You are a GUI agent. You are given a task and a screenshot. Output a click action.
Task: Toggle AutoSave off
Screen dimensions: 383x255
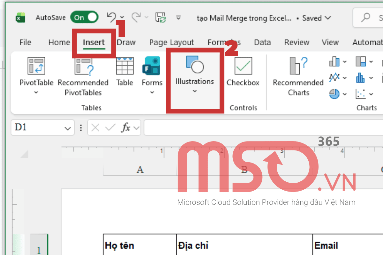(84, 18)
